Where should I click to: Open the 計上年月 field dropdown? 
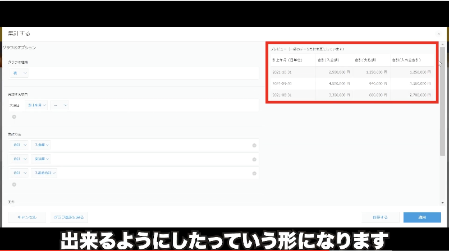click(38, 105)
